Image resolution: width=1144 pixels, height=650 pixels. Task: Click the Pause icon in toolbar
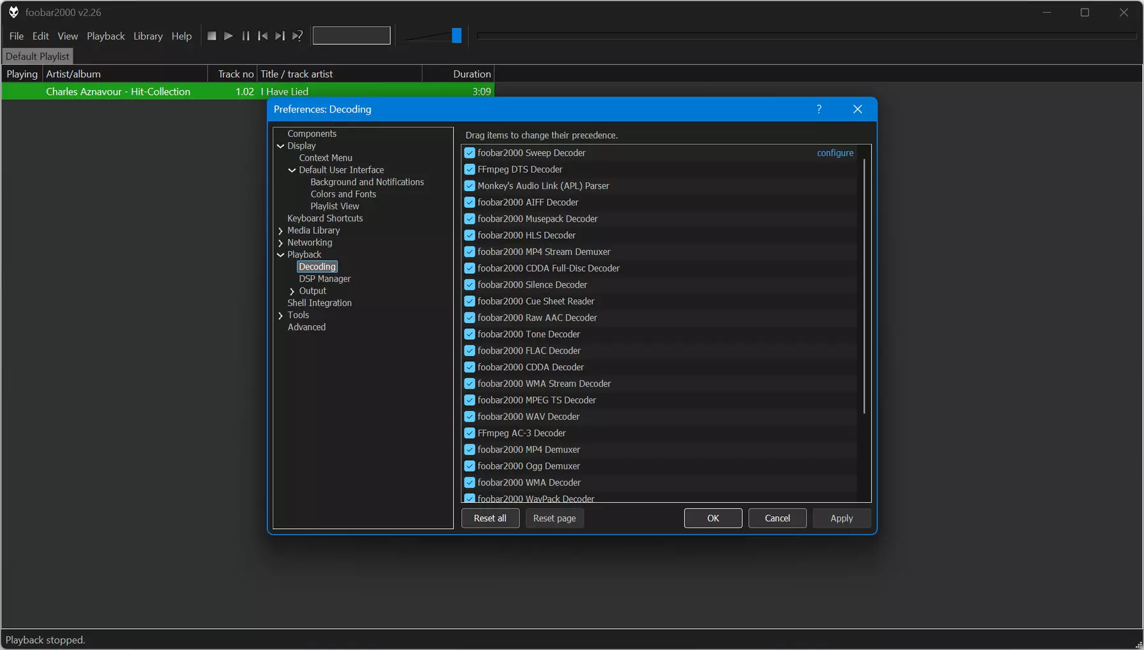(246, 36)
